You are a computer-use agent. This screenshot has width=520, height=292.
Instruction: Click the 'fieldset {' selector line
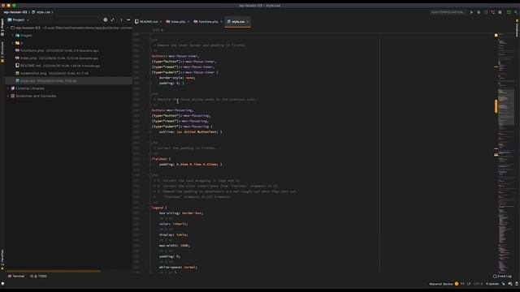[161, 159]
